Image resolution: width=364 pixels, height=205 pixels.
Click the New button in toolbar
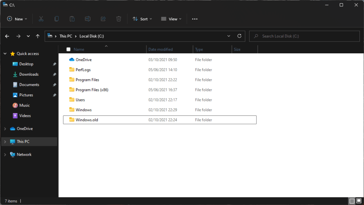coord(17,19)
